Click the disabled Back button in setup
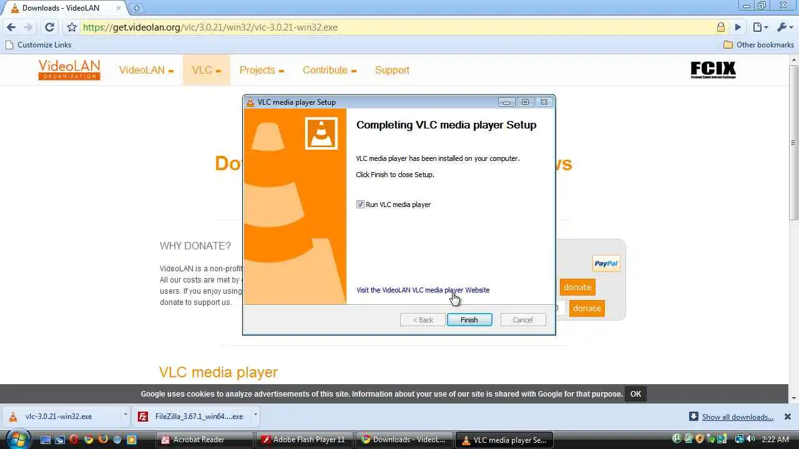 pos(423,320)
